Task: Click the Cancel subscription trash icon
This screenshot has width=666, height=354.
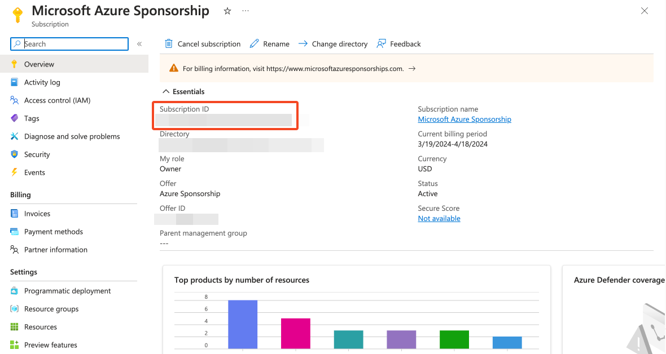Action: tap(169, 43)
